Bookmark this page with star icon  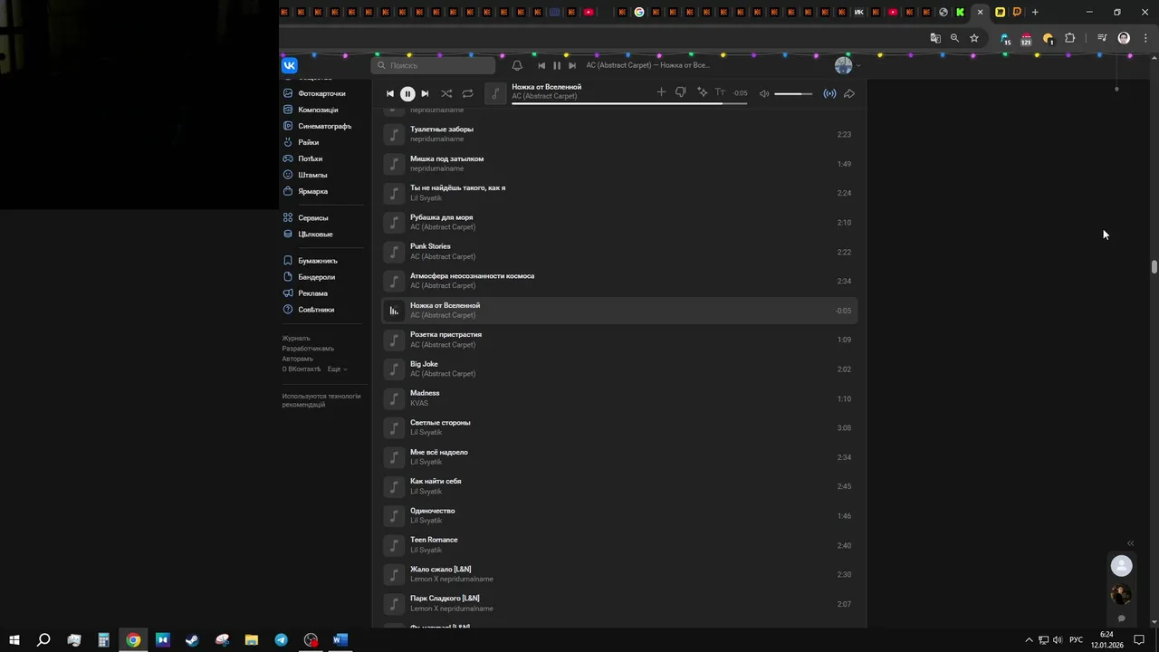[x=974, y=38]
